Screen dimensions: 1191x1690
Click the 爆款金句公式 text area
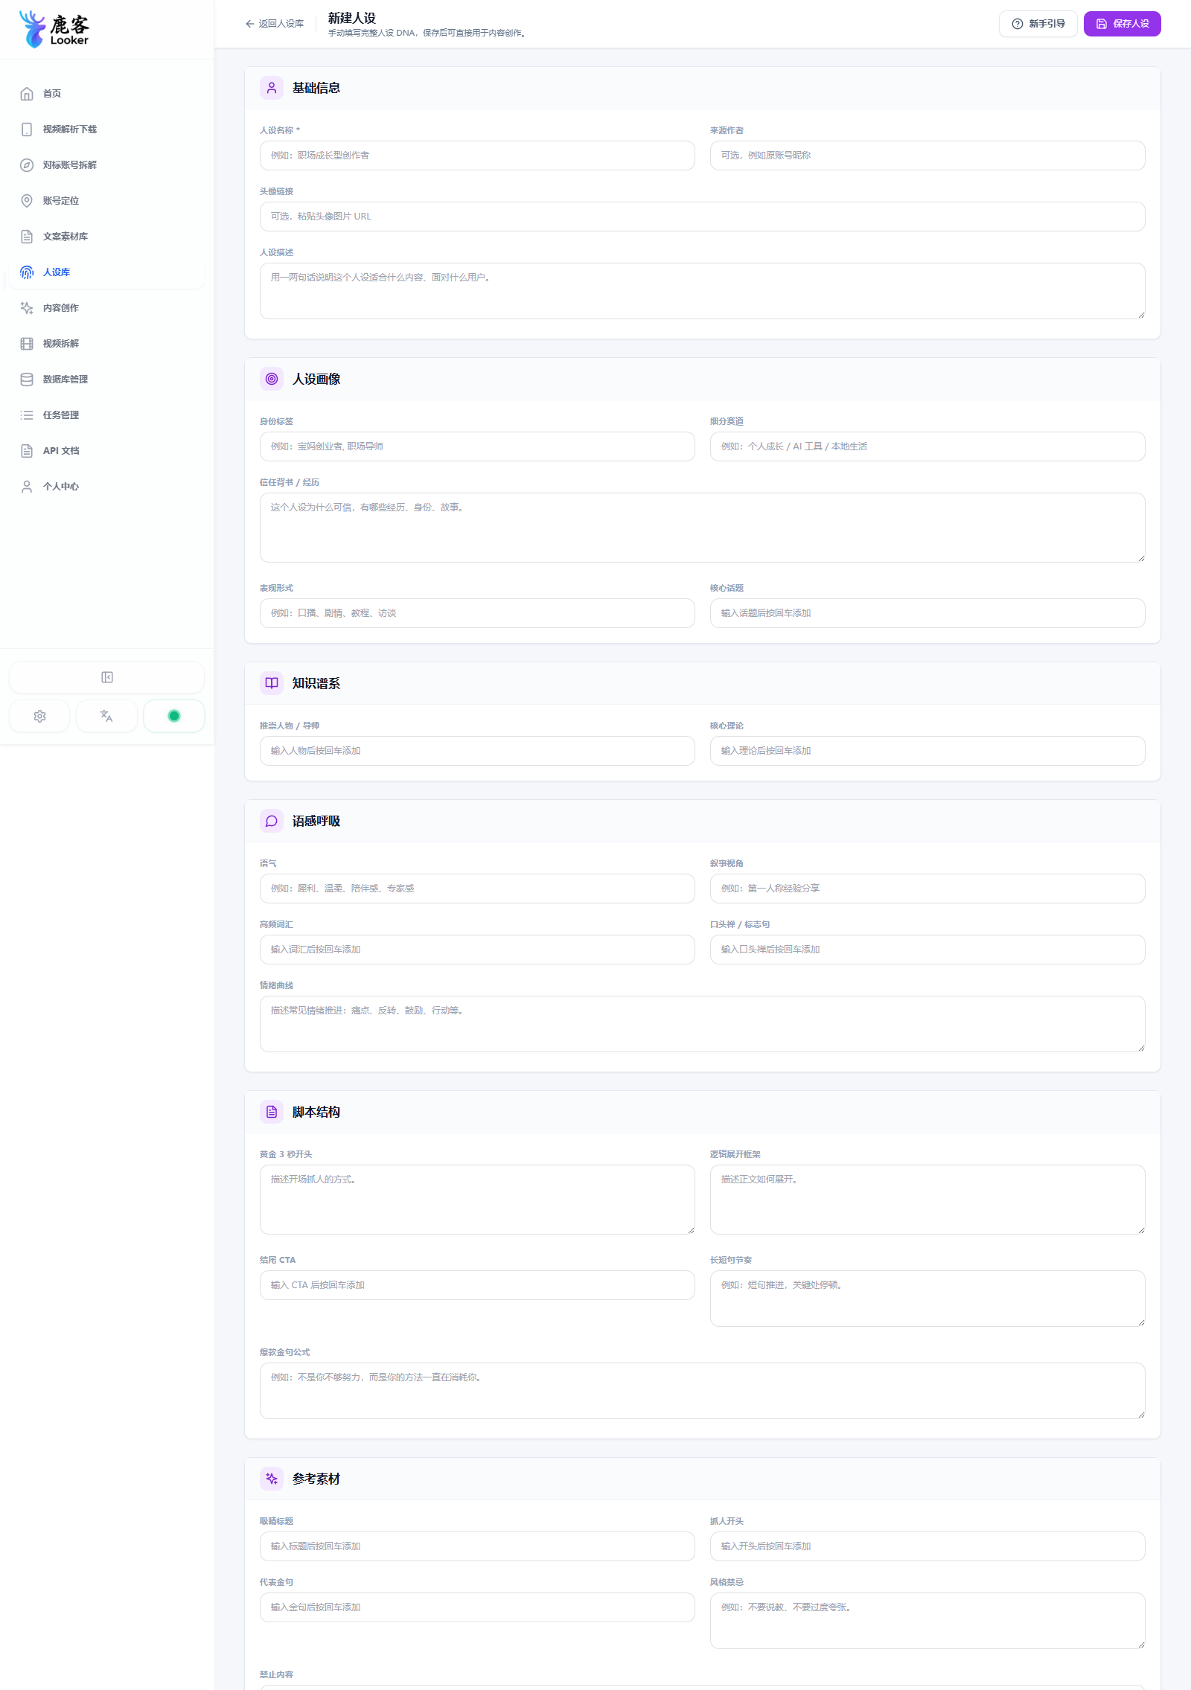pos(702,1391)
